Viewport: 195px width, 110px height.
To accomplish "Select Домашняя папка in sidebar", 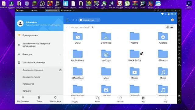I will coord(39,77).
